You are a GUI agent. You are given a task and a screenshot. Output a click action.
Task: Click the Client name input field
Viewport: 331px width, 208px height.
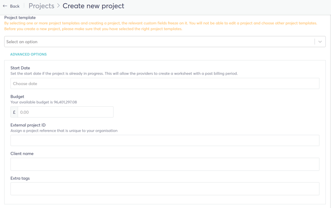[165, 164]
